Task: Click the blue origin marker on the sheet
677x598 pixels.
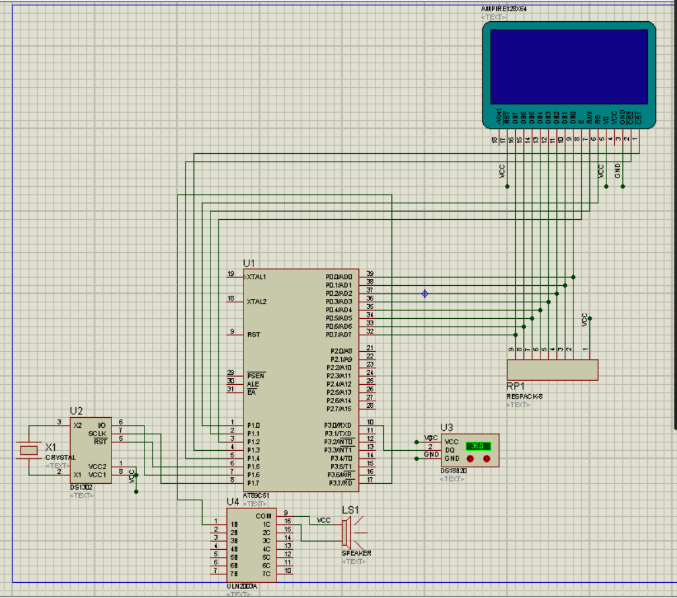Action: tap(425, 294)
